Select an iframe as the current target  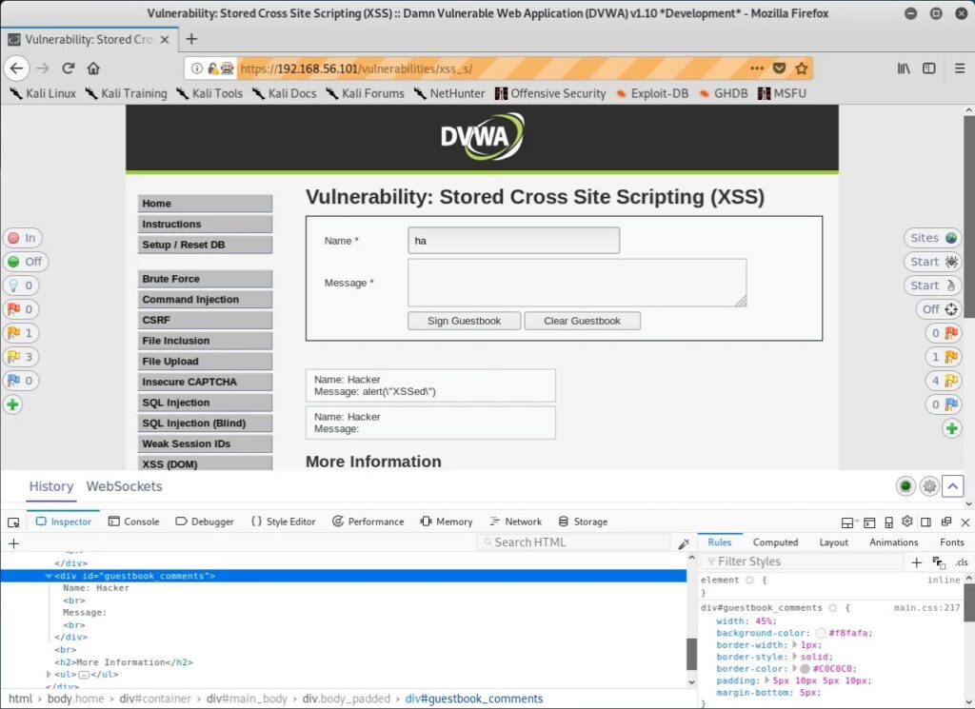(848, 522)
